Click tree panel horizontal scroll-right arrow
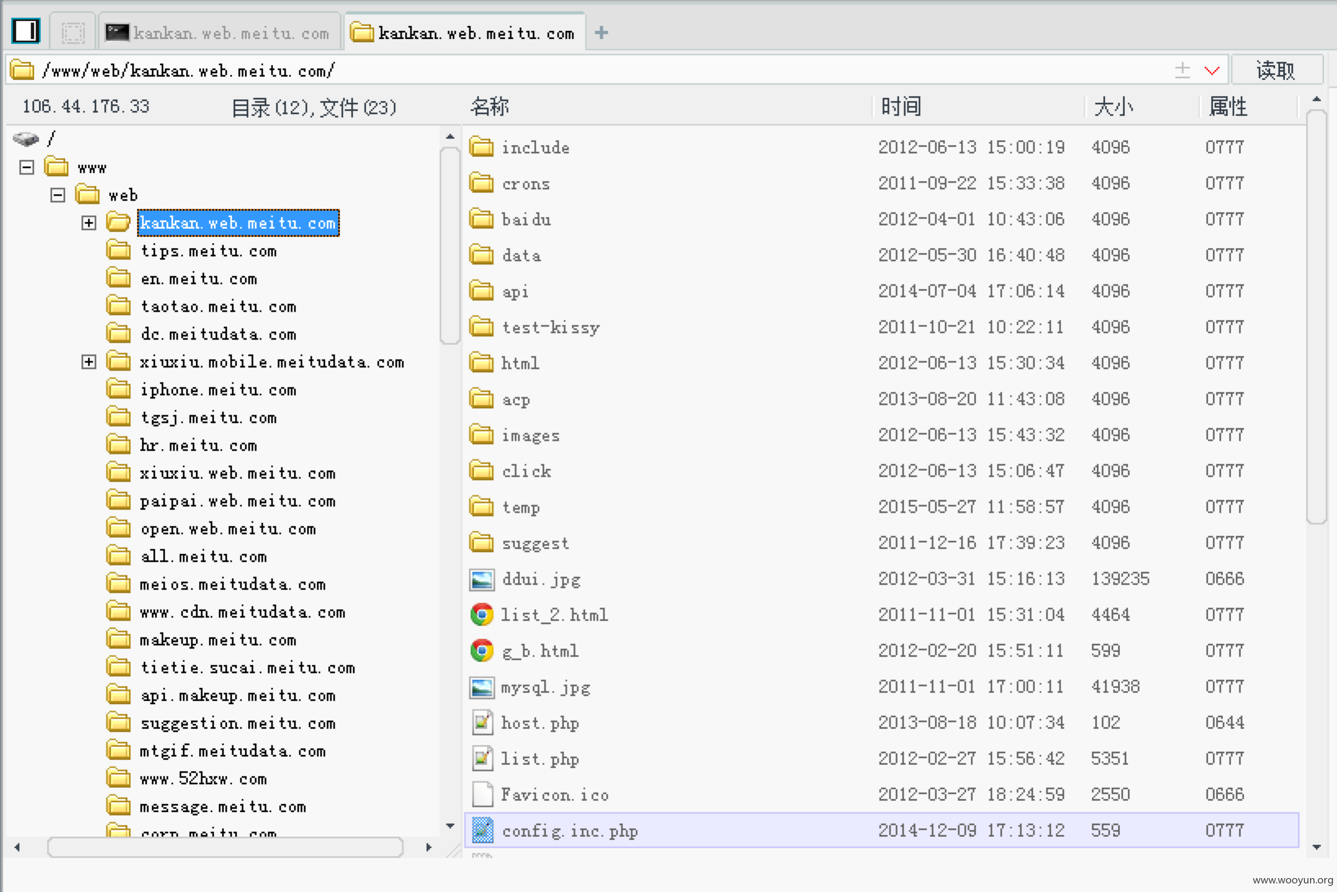This screenshot has width=1337, height=892. click(429, 847)
